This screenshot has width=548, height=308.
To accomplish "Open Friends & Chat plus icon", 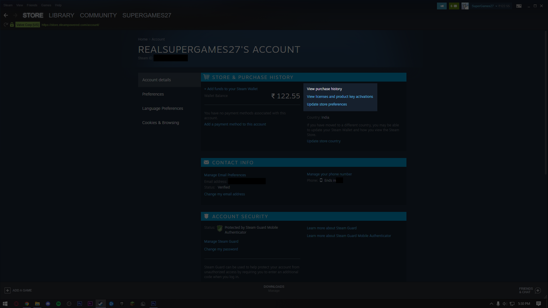I will coord(538,290).
